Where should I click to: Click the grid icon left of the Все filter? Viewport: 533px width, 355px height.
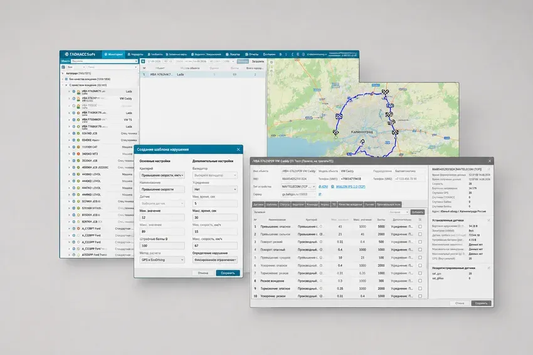(63, 67)
